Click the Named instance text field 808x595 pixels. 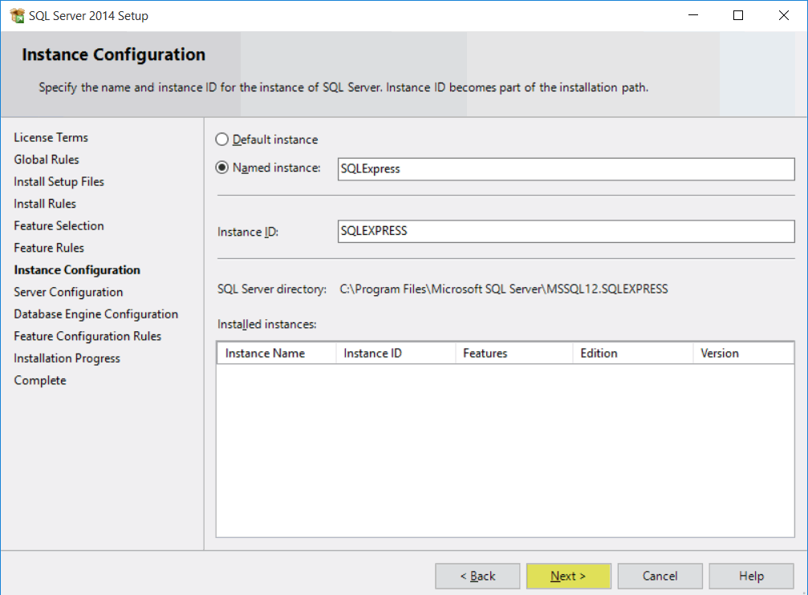(566, 169)
